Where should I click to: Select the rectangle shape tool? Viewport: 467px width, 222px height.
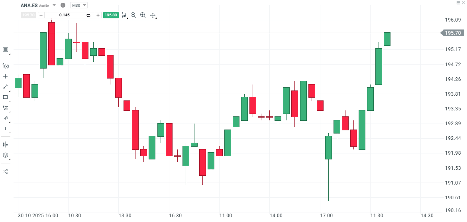(5, 97)
